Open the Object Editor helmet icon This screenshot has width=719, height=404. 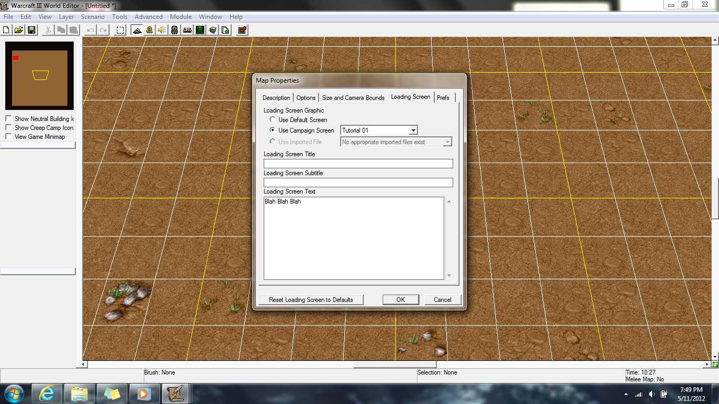175,30
